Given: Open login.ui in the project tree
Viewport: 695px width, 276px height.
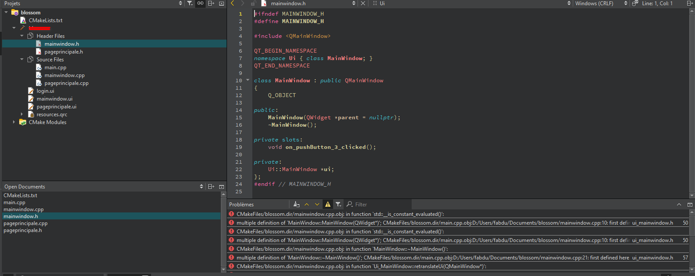Looking at the screenshot, I should [45, 91].
